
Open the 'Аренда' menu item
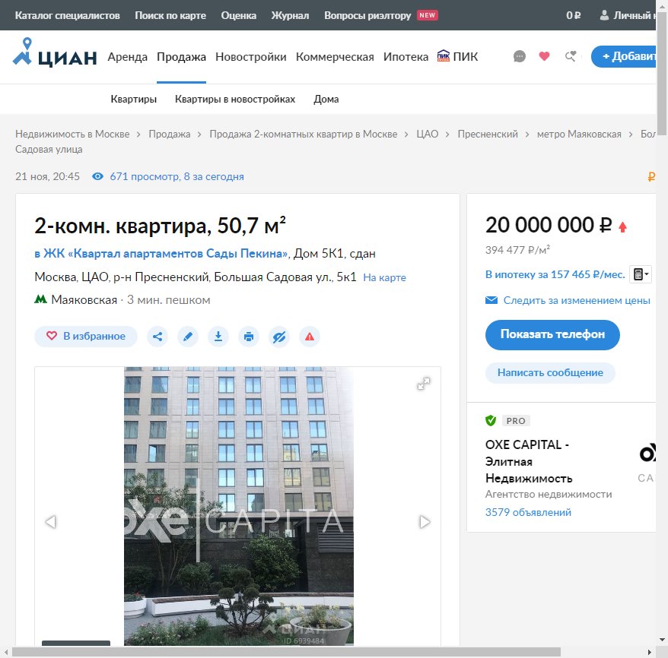click(128, 57)
